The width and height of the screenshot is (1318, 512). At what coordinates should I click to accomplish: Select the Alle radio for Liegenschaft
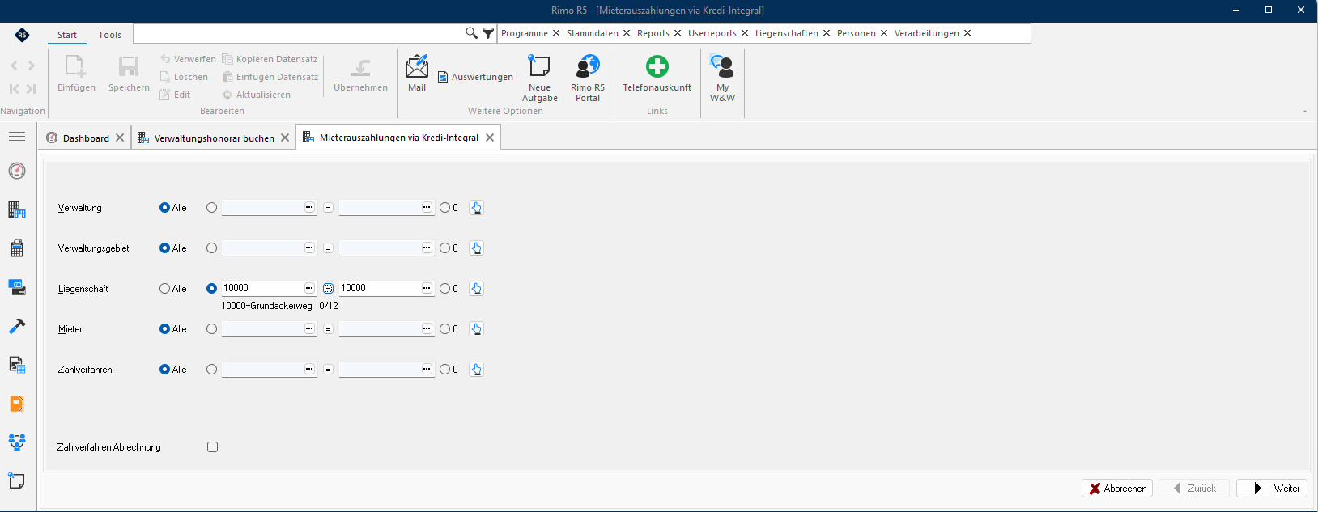click(164, 289)
